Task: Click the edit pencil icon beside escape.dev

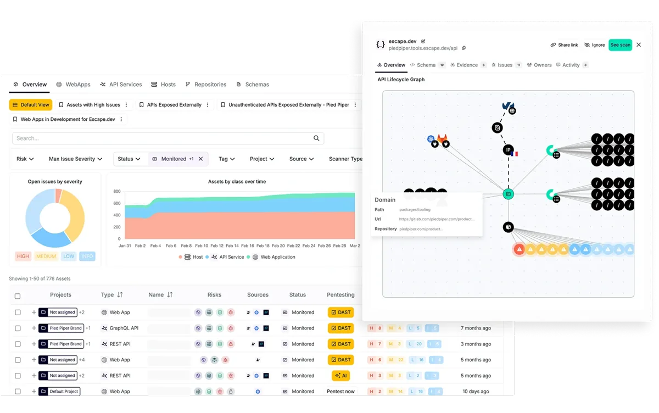Action: coord(423,41)
